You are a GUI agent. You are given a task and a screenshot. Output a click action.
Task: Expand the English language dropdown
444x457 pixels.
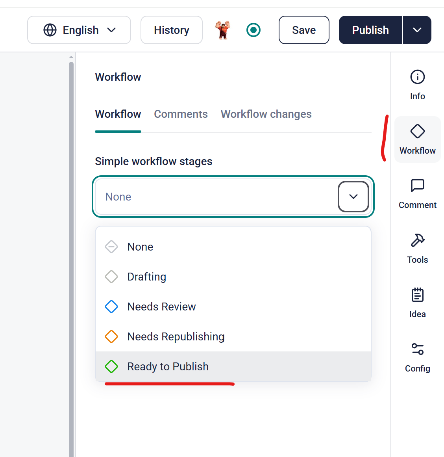79,30
